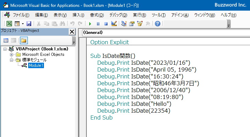
Task: Collapse the VBAProject (Book1.xlsm) node
Action: 5,49
